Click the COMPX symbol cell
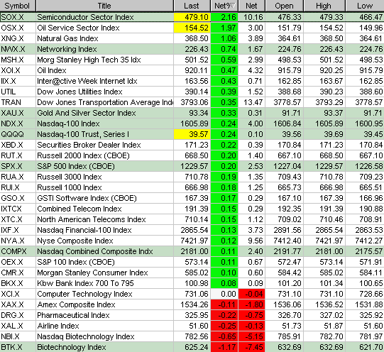 click(18, 251)
